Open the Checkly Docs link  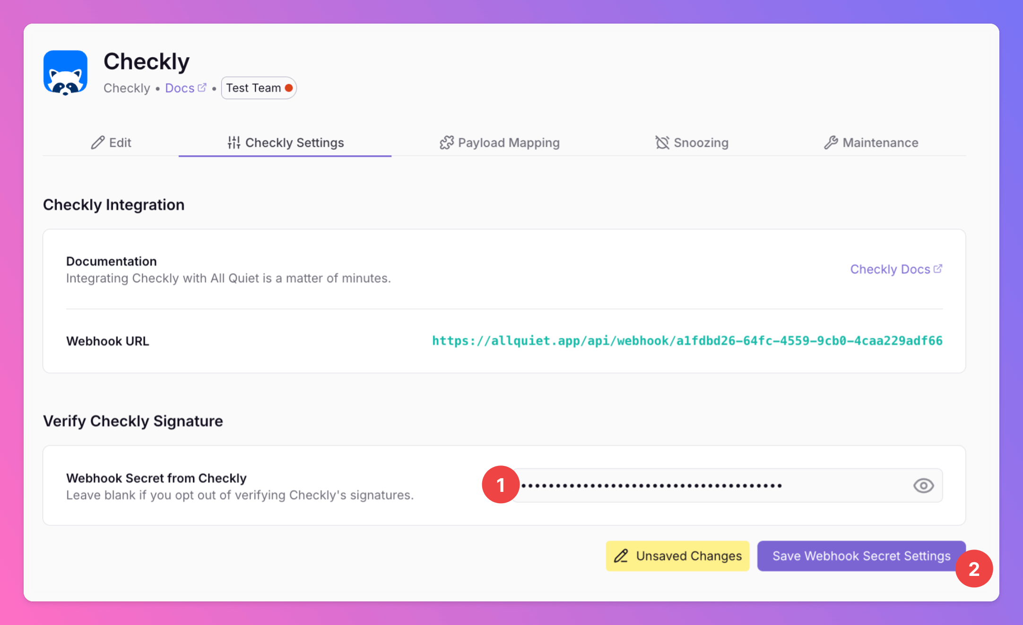pos(890,269)
